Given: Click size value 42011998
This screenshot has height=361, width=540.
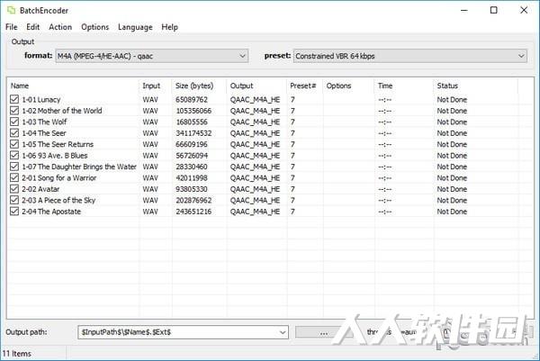Looking at the screenshot, I should (192, 177).
